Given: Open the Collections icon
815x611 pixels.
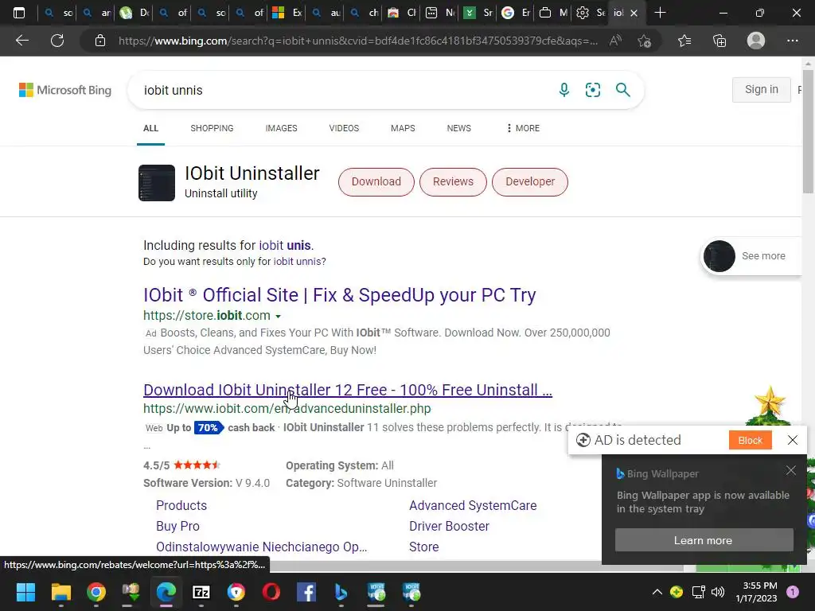Looking at the screenshot, I should (719, 41).
